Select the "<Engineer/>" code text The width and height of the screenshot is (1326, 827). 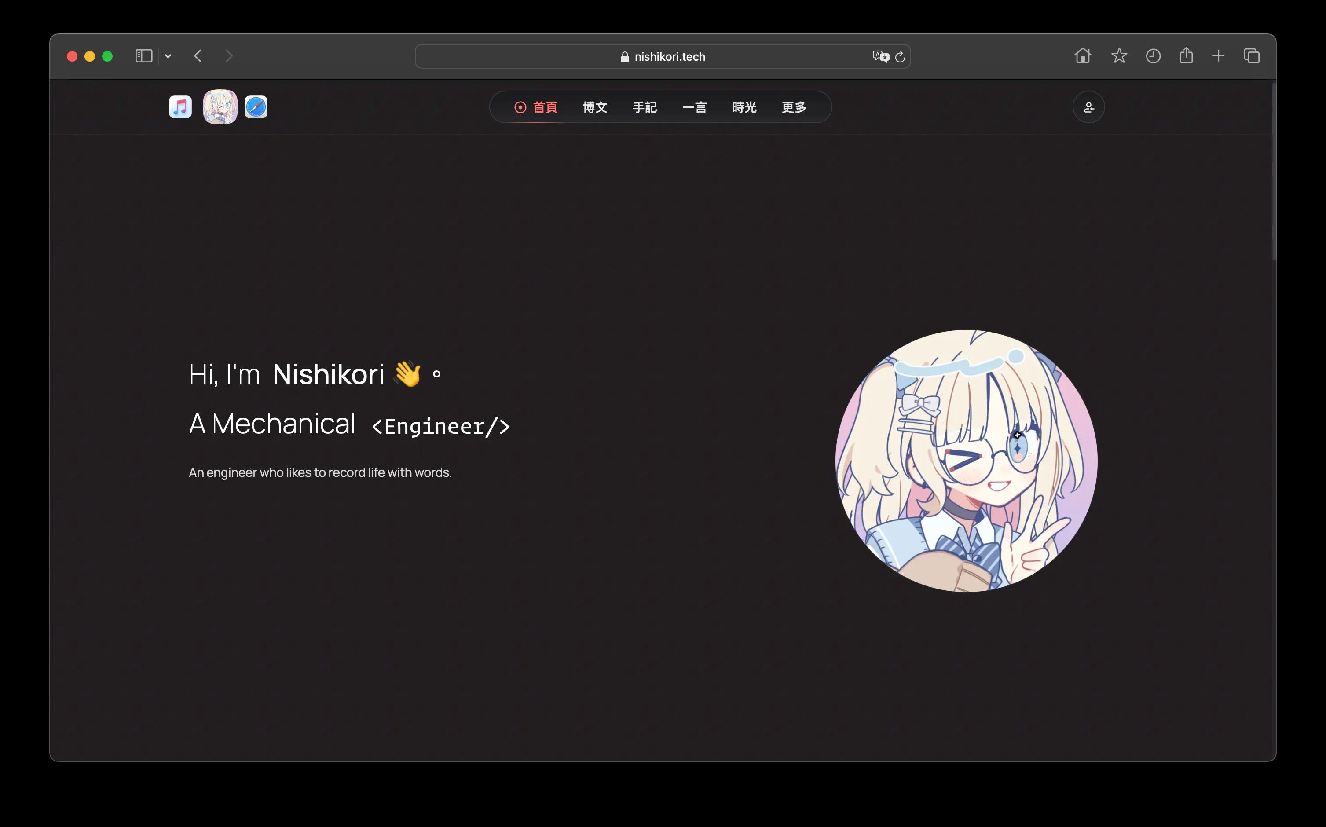click(x=440, y=426)
